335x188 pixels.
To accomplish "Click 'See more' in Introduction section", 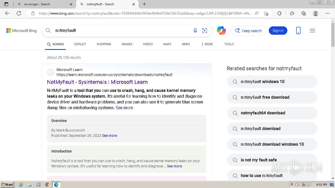I will tap(174, 166).
